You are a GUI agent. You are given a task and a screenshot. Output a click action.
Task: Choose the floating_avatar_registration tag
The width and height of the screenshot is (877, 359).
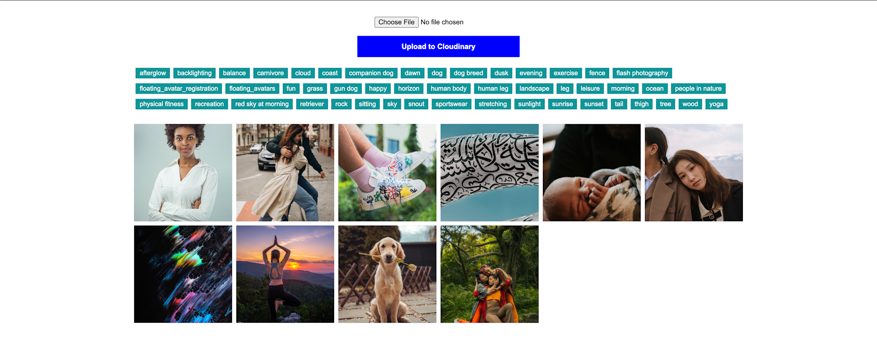click(178, 89)
